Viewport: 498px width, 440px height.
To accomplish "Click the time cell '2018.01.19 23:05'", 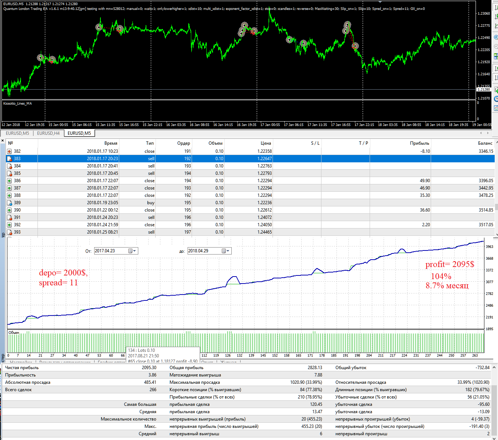I will pyautogui.click(x=103, y=203).
